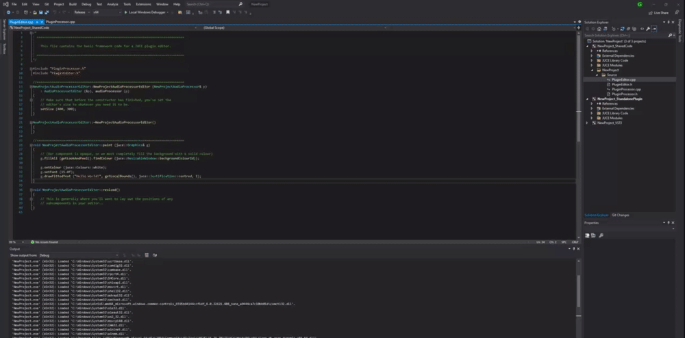Select Solution 'NewProject' root node
The height and width of the screenshot is (338, 685).
click(x=619, y=41)
